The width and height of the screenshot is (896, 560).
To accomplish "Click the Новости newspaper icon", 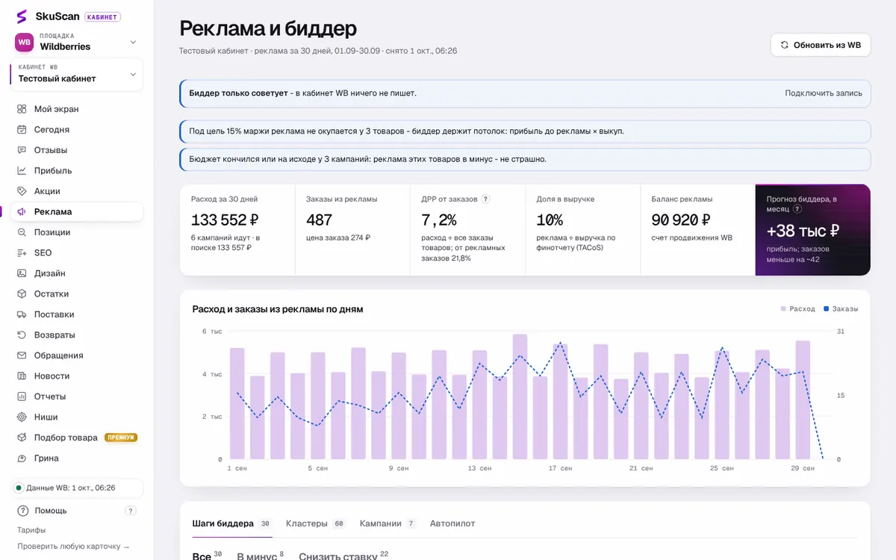I will 22,376.
